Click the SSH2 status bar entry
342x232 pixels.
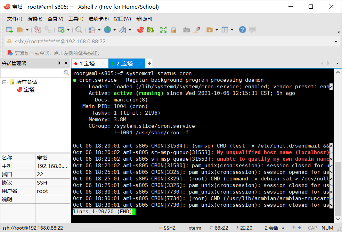coord(167,228)
